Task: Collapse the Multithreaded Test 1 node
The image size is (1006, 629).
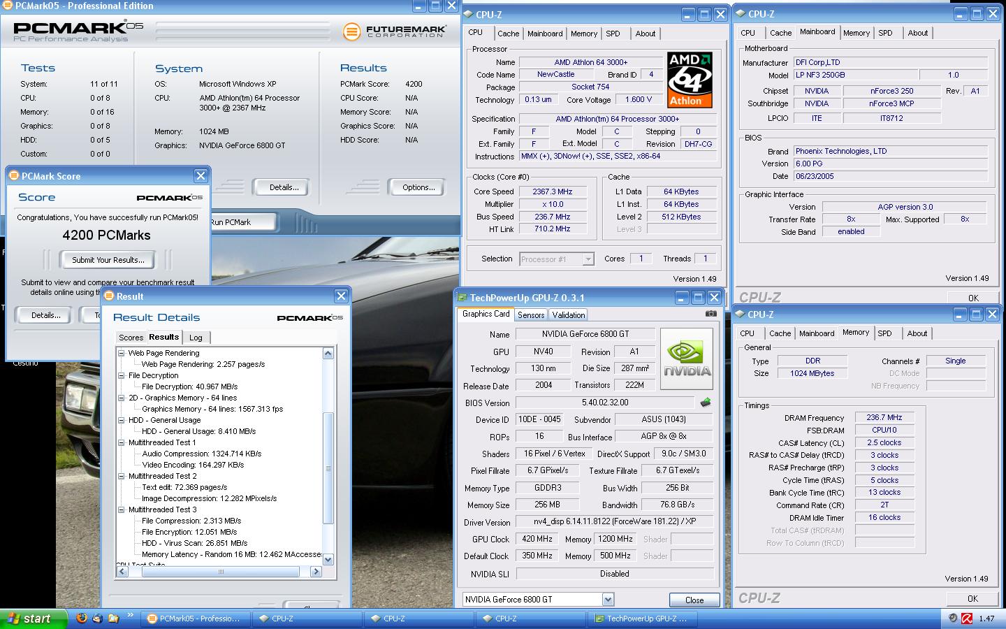Action: coord(122,442)
